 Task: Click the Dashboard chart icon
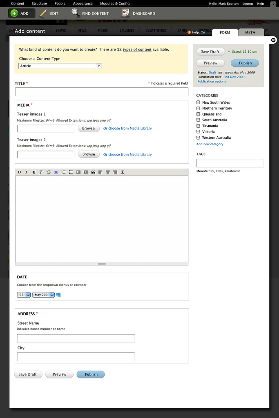click(125, 13)
